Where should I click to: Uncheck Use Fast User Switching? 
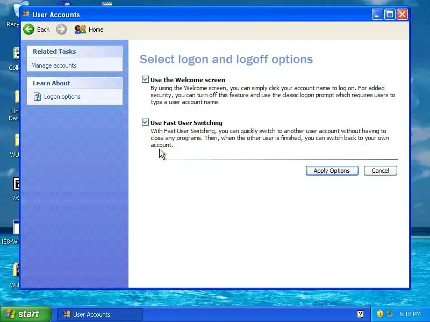click(145, 122)
